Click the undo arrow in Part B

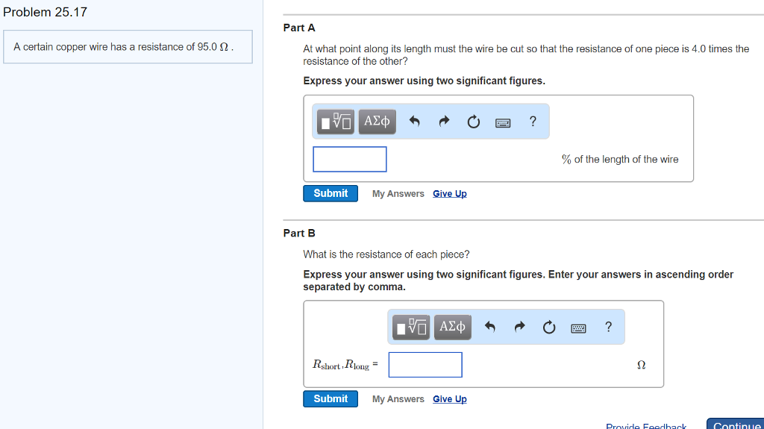click(491, 327)
